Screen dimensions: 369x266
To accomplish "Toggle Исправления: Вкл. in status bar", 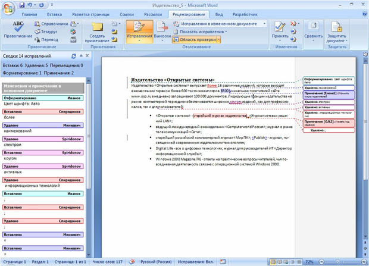I will pyautogui.click(x=196, y=262).
